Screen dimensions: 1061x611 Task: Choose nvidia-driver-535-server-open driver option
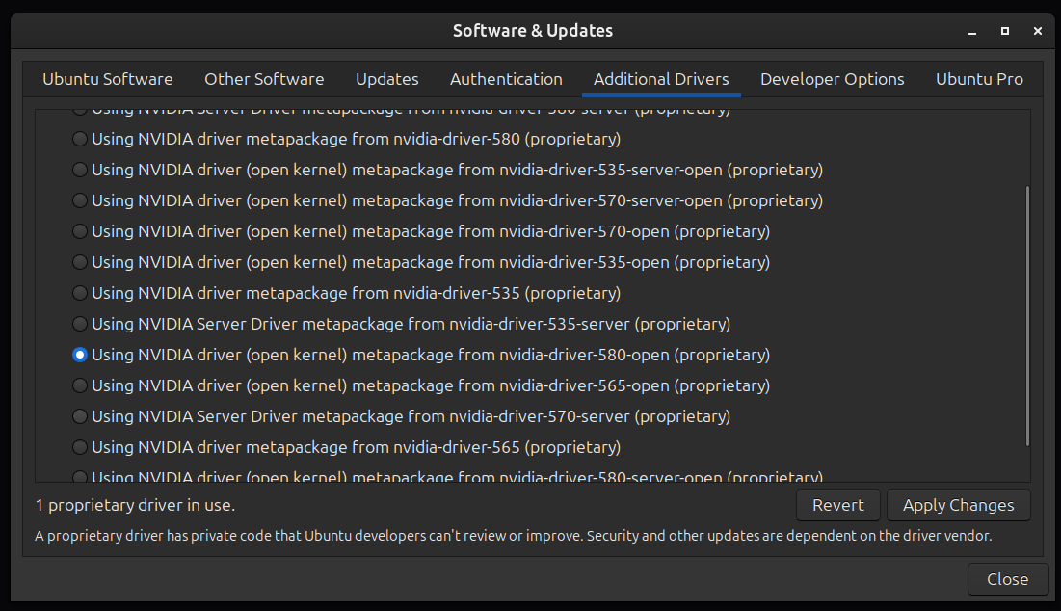click(x=80, y=170)
